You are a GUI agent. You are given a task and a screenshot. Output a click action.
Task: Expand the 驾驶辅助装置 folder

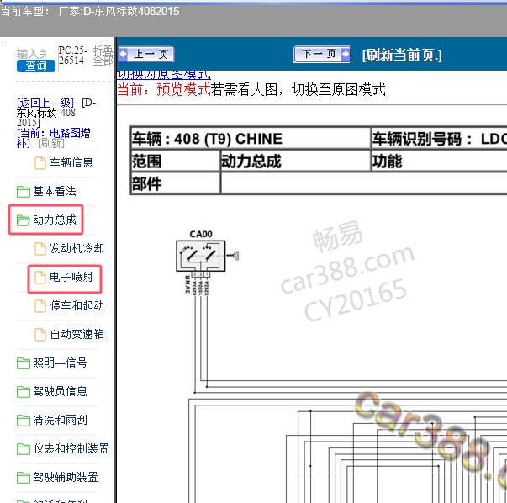click(x=66, y=477)
